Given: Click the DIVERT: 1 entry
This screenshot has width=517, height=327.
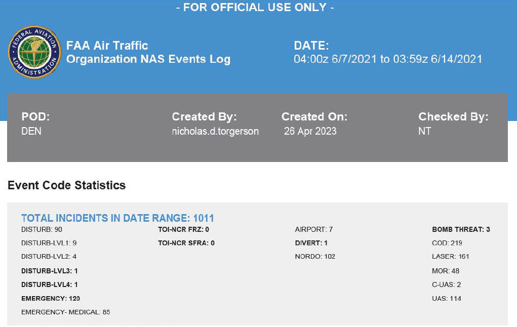Looking at the screenshot, I should point(311,243).
